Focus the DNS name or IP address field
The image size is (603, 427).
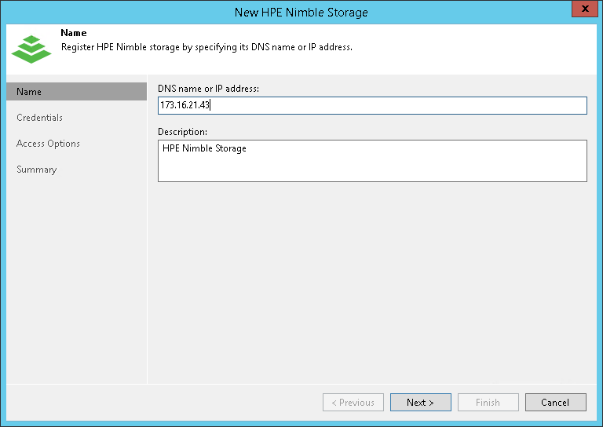click(372, 105)
